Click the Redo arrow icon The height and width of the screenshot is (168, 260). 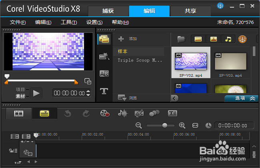point(86,114)
